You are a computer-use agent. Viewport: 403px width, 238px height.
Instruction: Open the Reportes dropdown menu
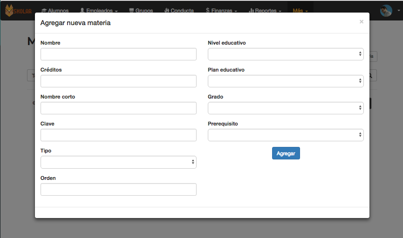point(265,11)
